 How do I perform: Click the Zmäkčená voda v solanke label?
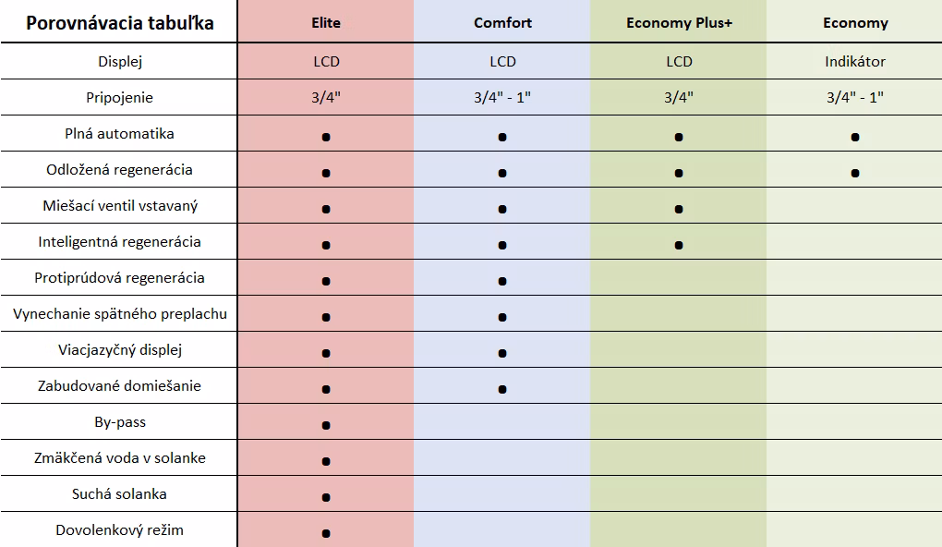coord(119,458)
